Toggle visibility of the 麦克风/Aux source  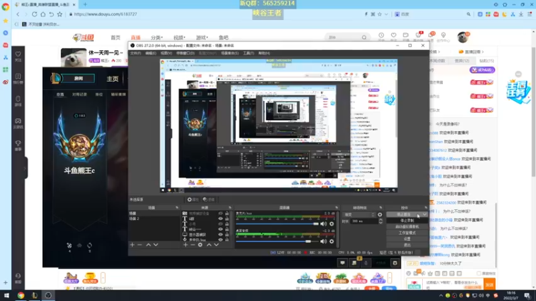[220, 239]
